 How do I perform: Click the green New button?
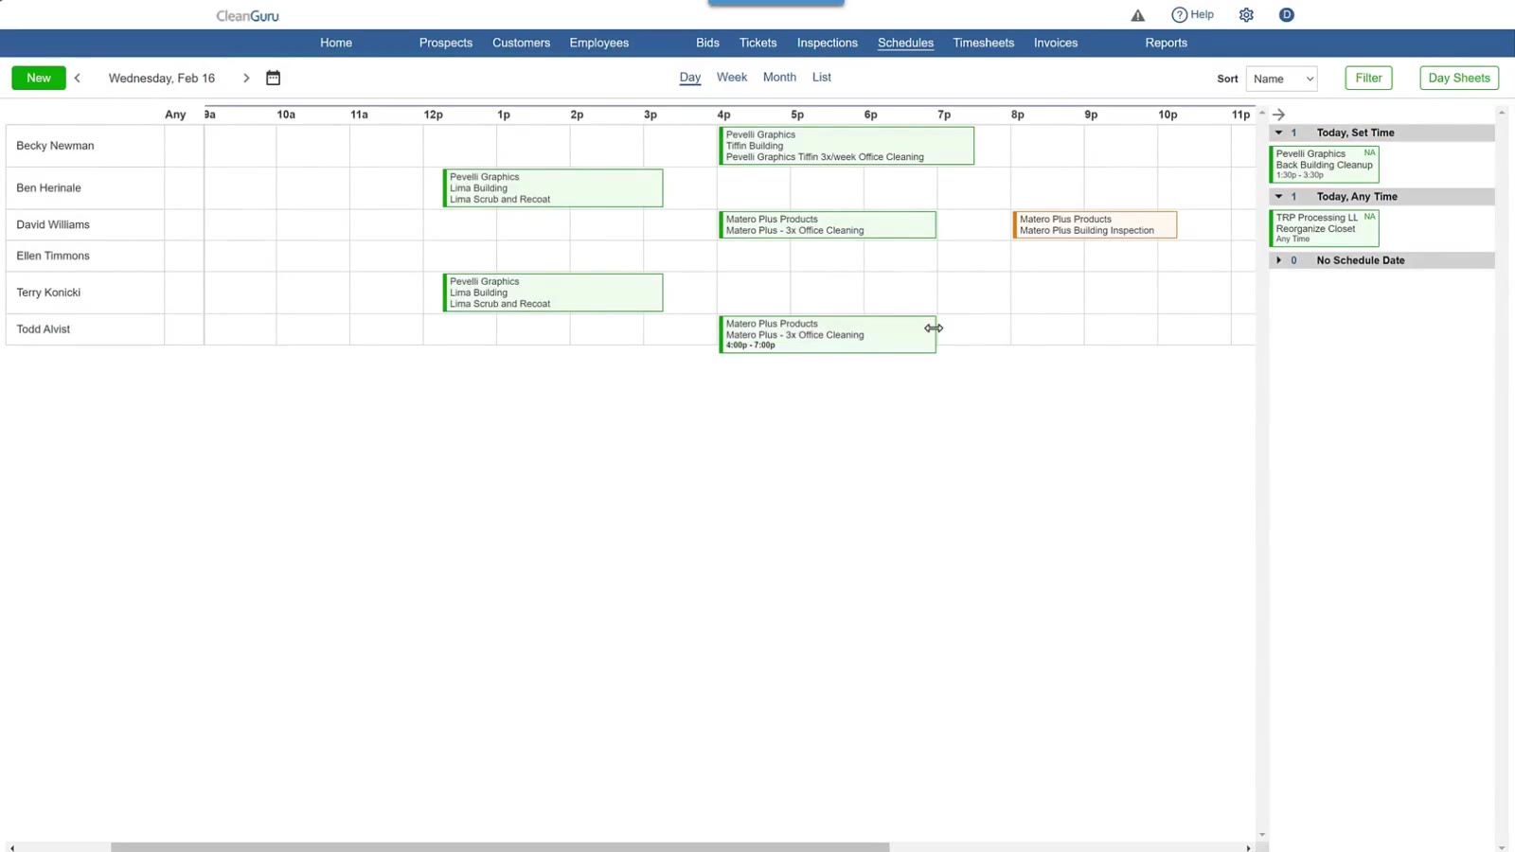[39, 79]
